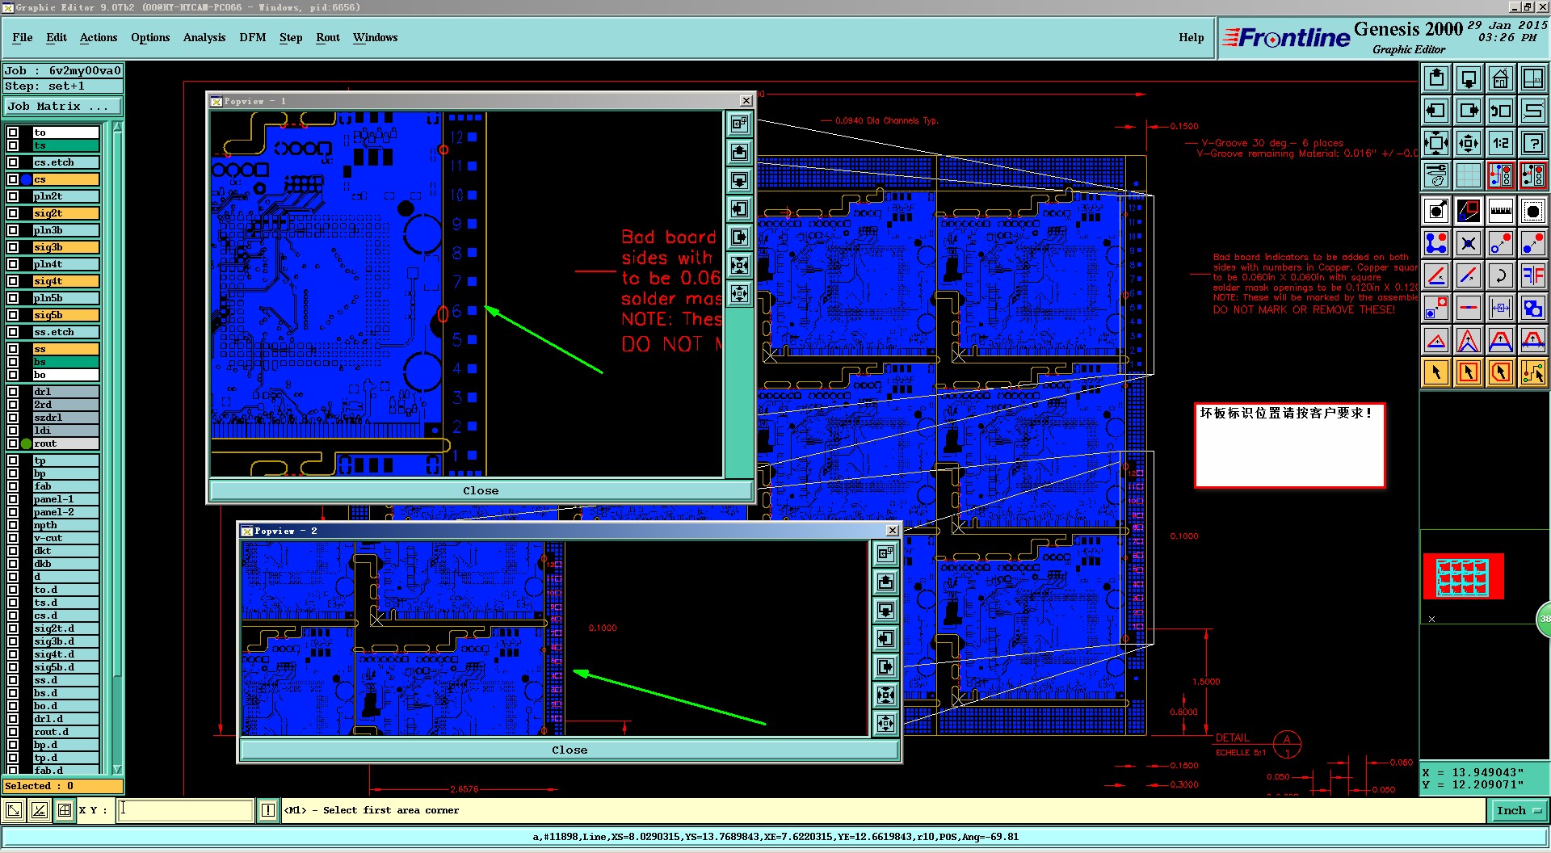Viewport: 1551px width, 853px height.
Task: Select the polygon area selection tool
Action: [x=1501, y=372]
